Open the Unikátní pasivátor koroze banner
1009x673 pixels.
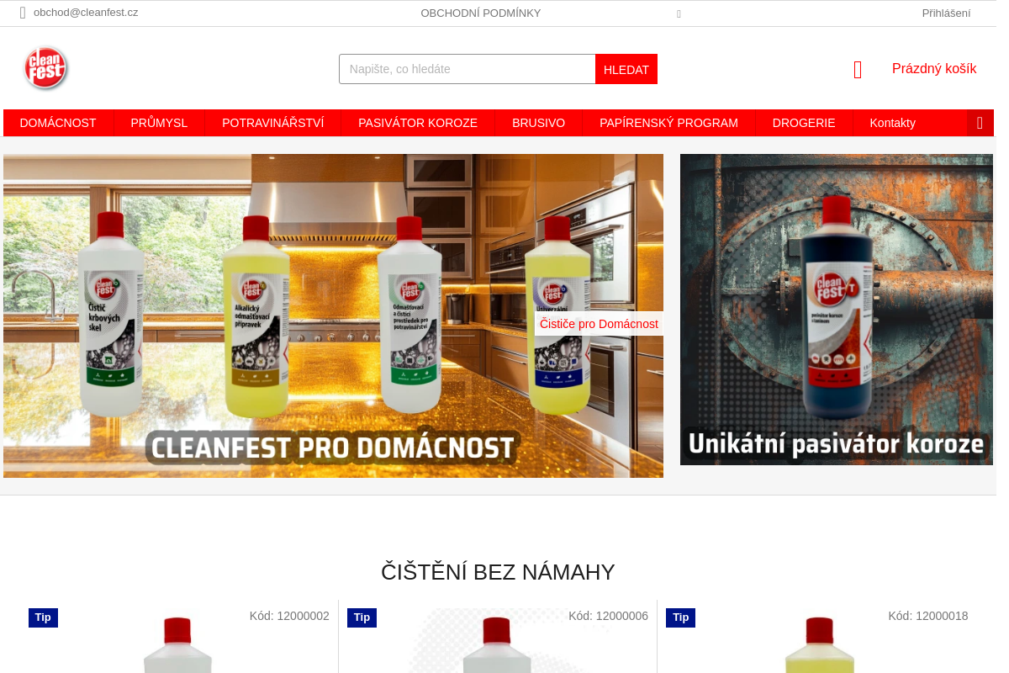(837, 310)
